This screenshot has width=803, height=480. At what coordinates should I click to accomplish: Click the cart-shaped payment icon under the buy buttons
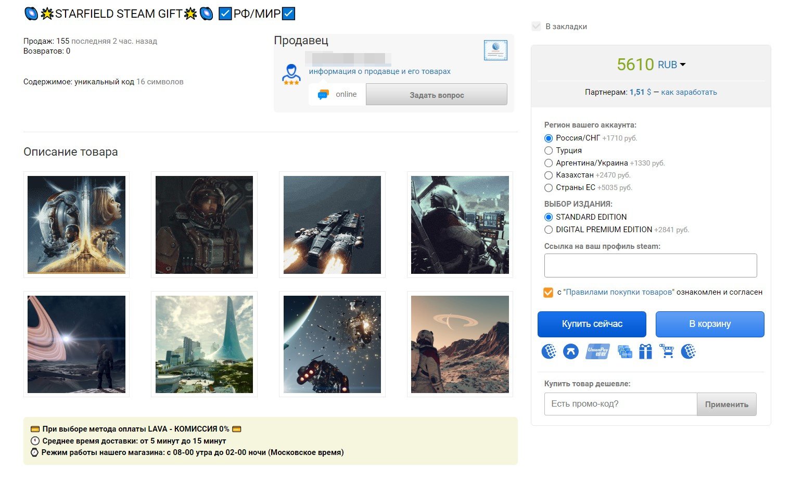click(x=667, y=351)
